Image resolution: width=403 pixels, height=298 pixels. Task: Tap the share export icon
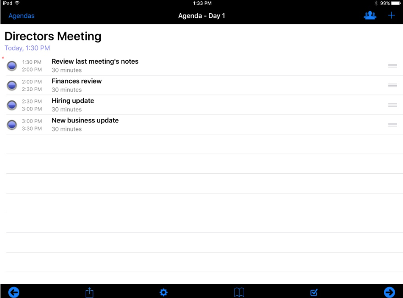coord(89,292)
